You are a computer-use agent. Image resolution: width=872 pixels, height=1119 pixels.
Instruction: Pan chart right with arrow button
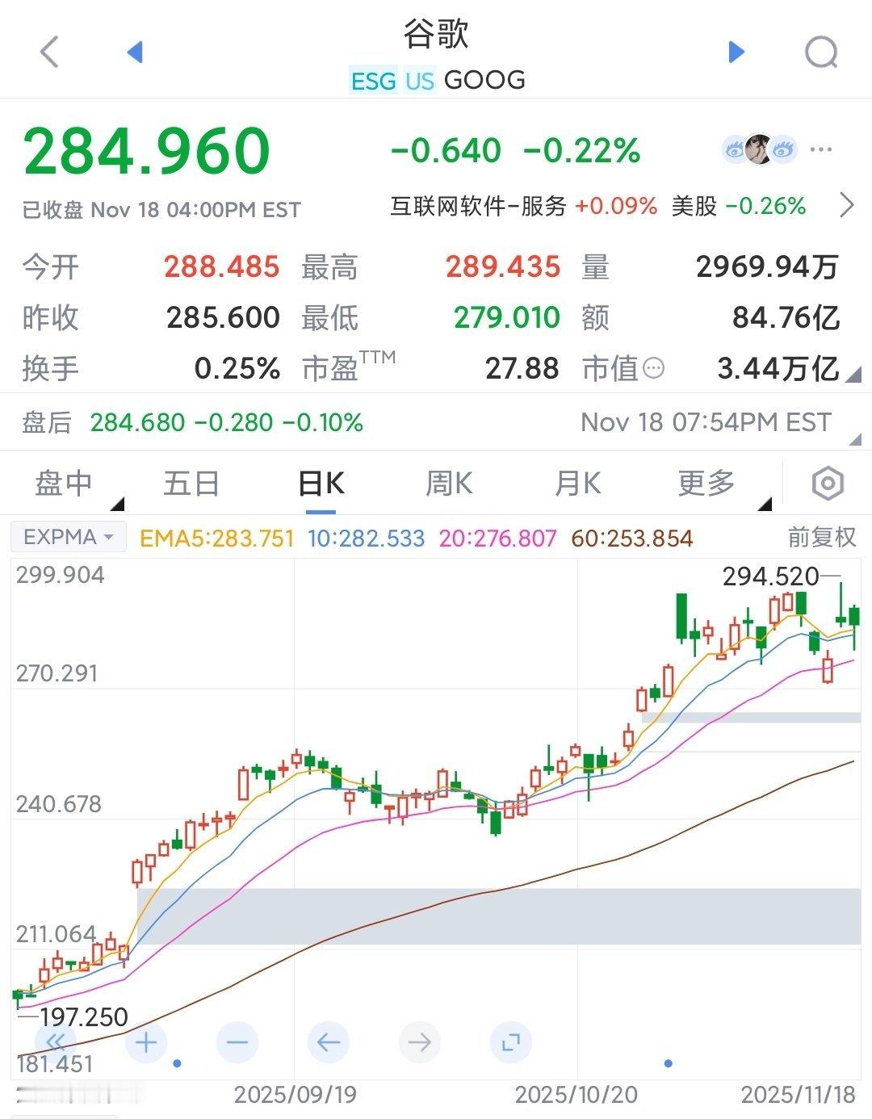[420, 1042]
